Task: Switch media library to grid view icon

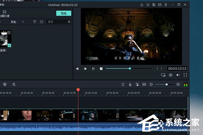Action: click(x=41, y=22)
